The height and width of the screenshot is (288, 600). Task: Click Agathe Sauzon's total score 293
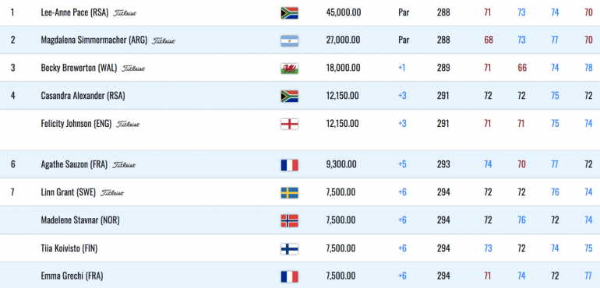[x=443, y=164]
